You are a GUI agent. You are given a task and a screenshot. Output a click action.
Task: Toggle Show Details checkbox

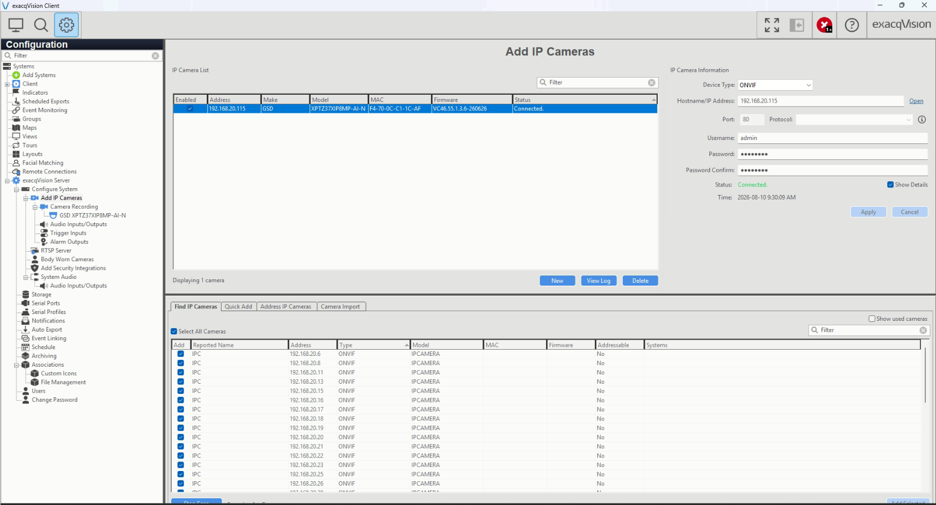[891, 185]
